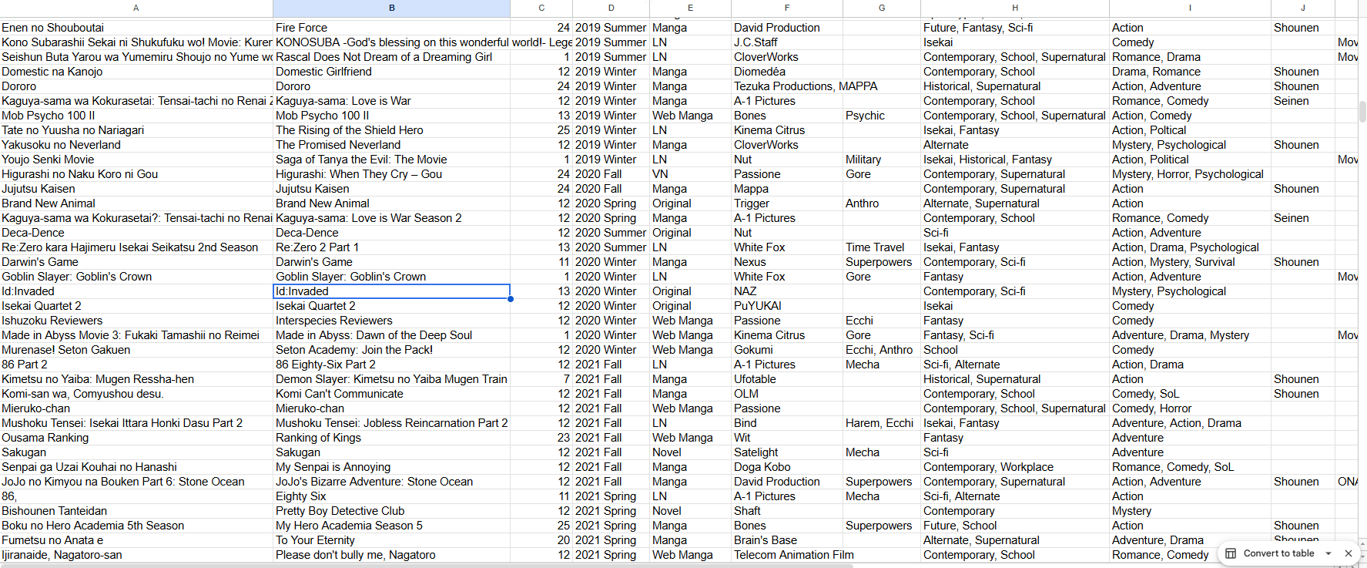Select the 'J.C.Staff' studio cell
1367x568 pixels.
(787, 42)
